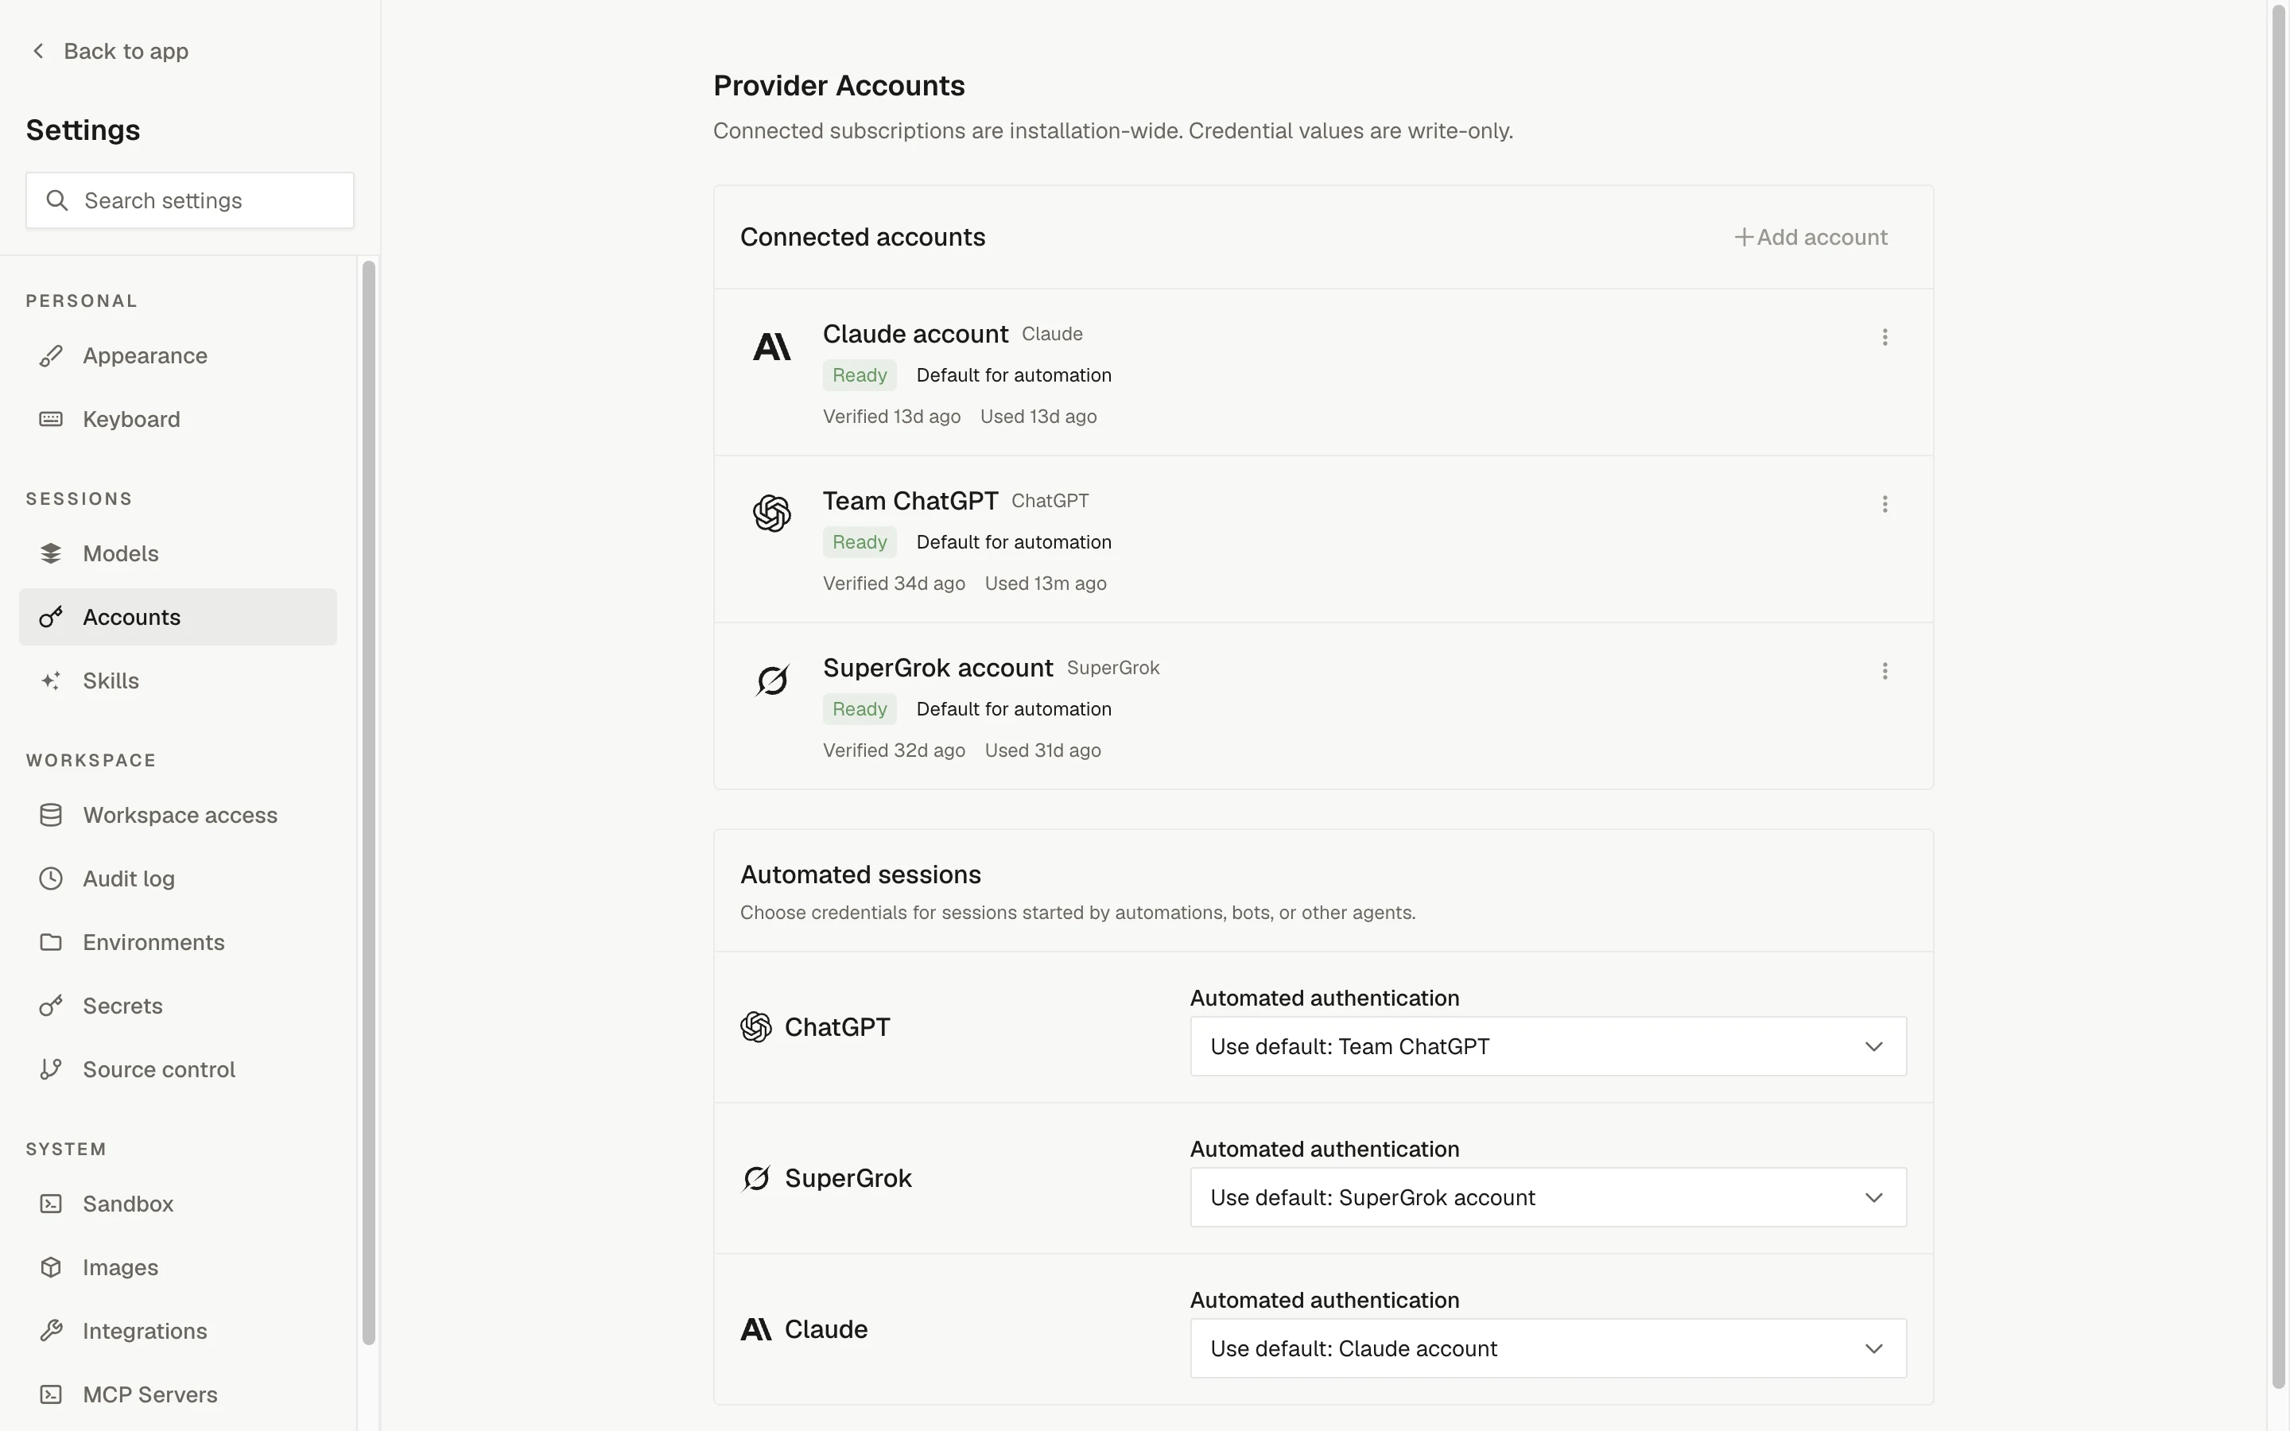
Task: Open Secrets settings page
Action: [x=178, y=1006]
